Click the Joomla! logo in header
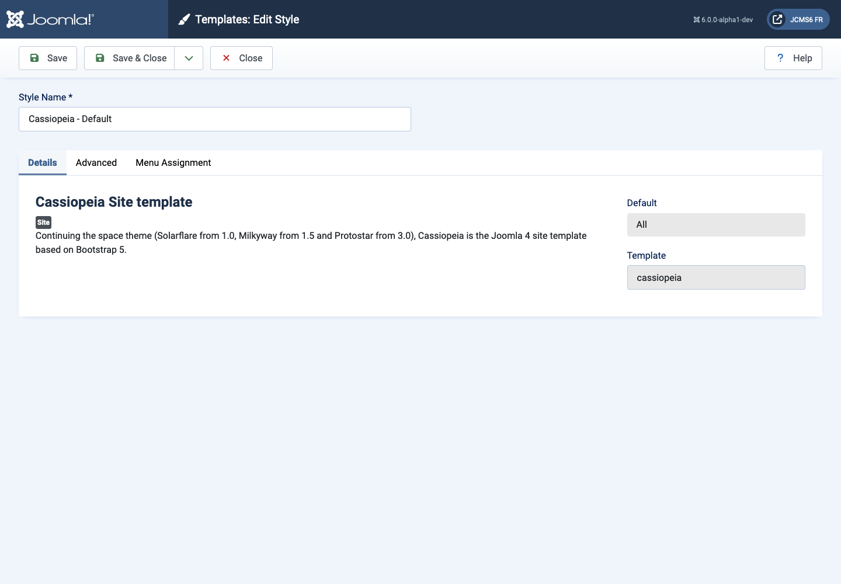The height and width of the screenshot is (584, 841). pyautogui.click(x=50, y=19)
